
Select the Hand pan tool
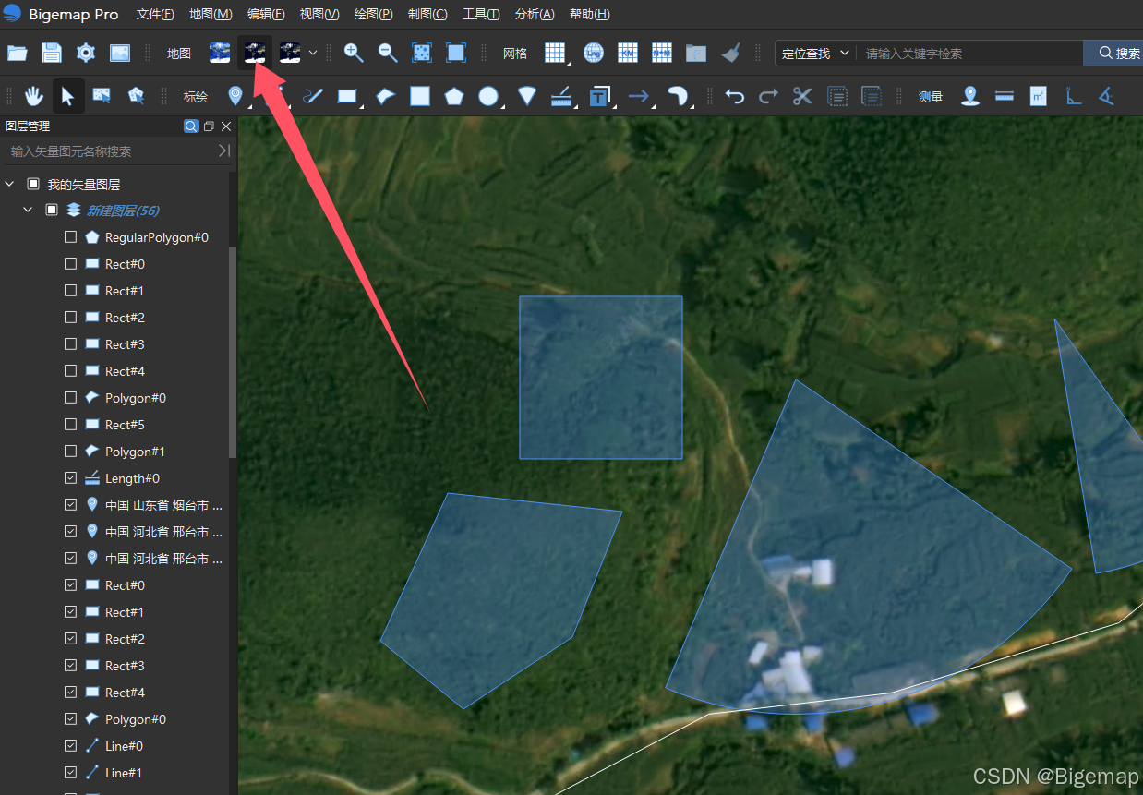point(33,95)
